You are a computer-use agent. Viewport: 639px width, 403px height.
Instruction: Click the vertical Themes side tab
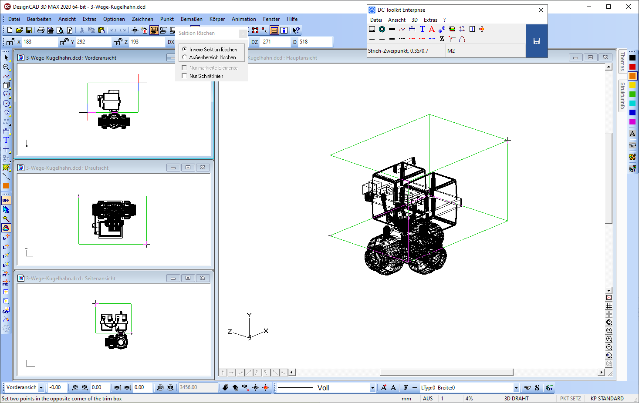[x=622, y=61]
